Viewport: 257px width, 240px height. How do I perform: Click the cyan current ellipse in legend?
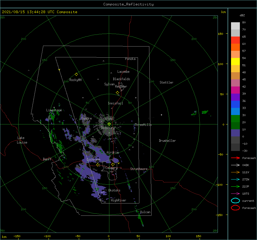[235, 201]
